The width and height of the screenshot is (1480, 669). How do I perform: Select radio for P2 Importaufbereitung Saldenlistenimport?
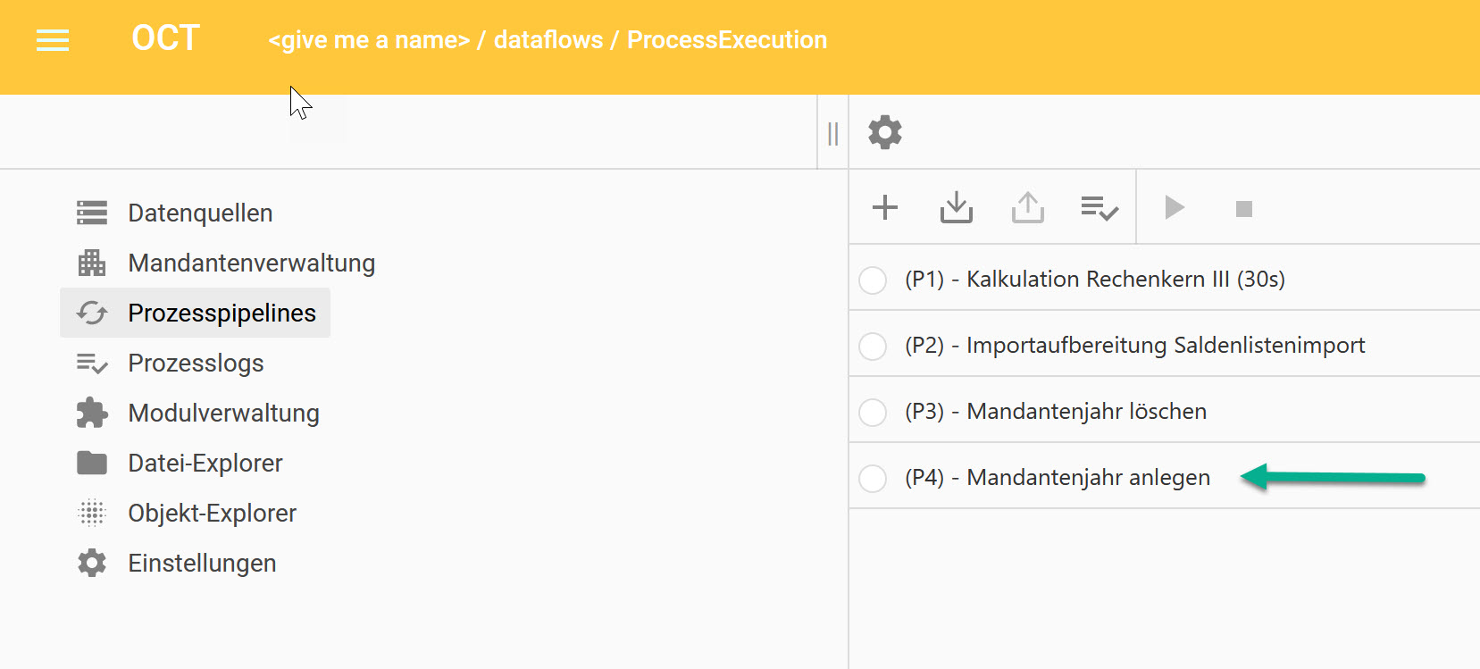[x=873, y=346]
